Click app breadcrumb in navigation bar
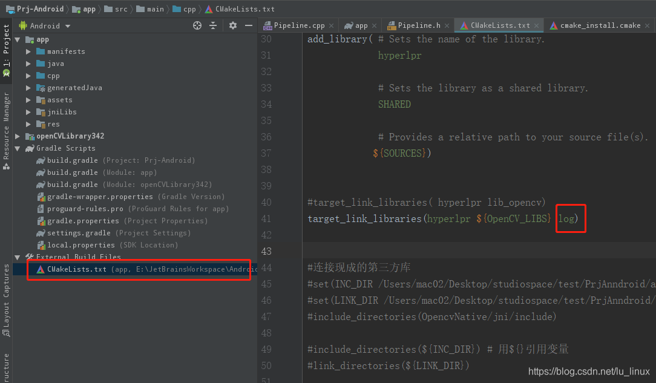Viewport: 656px width, 383px height. click(84, 9)
